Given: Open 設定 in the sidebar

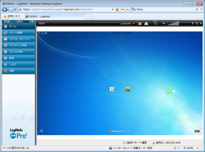Looking at the screenshot, I should [19, 58].
